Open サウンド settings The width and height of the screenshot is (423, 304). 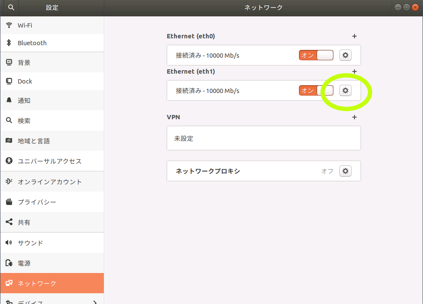52,243
